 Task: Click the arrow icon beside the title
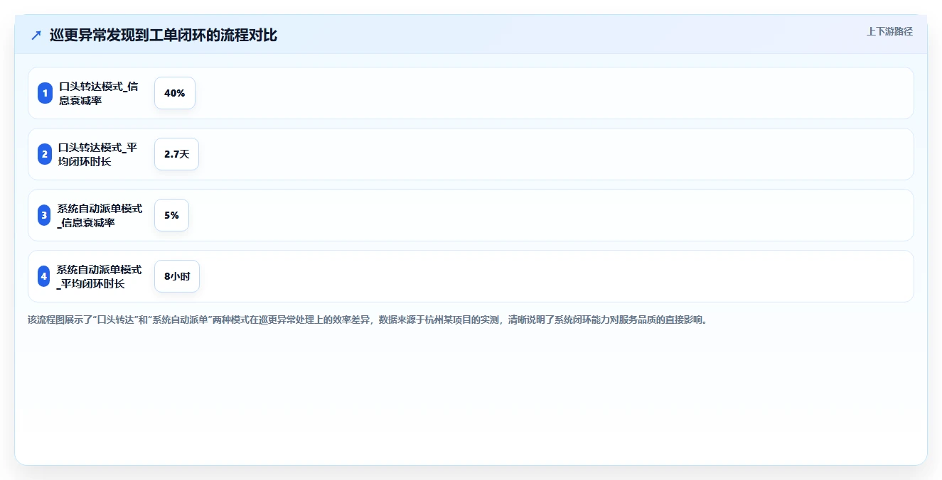pyautogui.click(x=36, y=35)
